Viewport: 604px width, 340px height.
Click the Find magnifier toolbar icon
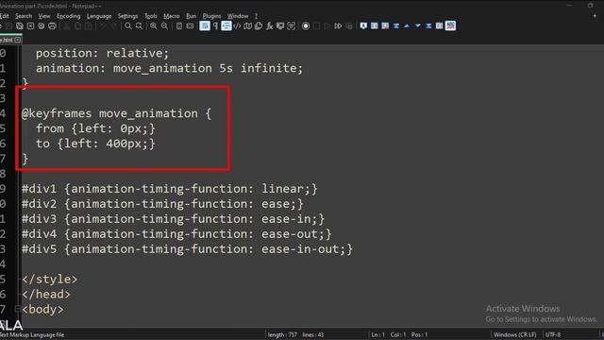click(128, 25)
